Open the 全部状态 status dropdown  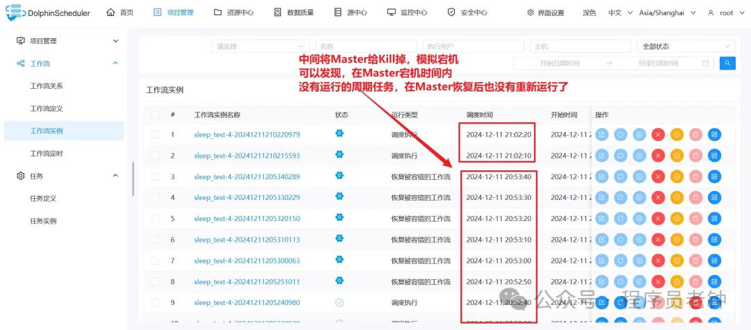686,47
